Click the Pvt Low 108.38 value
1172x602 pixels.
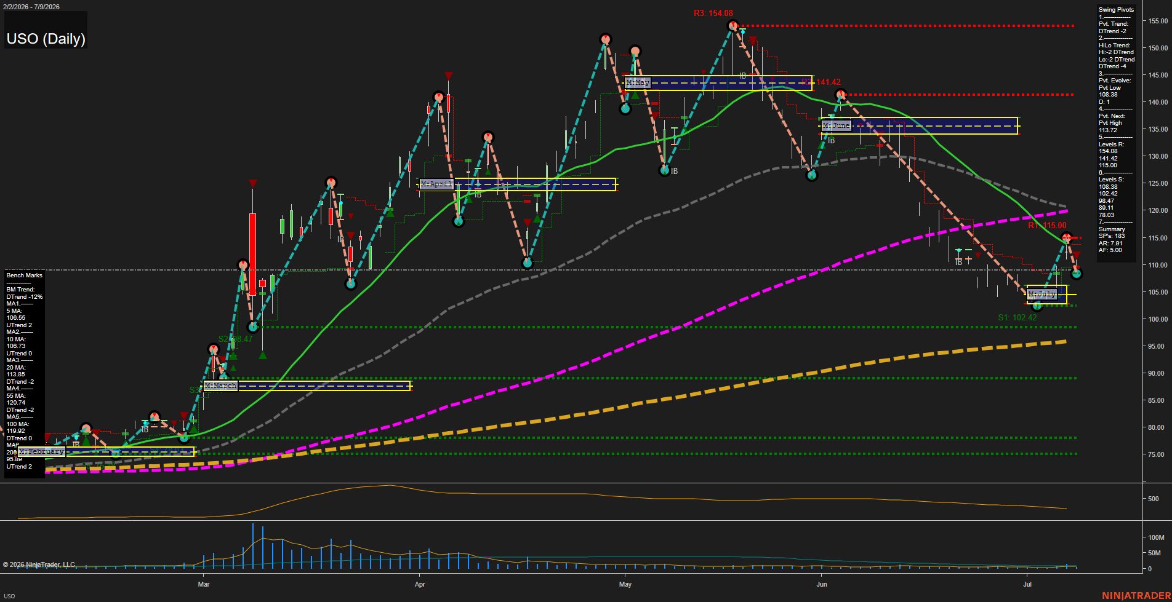point(1110,91)
